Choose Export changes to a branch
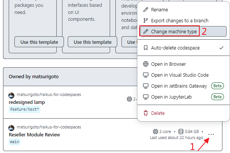This screenshot has width=230, height=153. [x=179, y=20]
